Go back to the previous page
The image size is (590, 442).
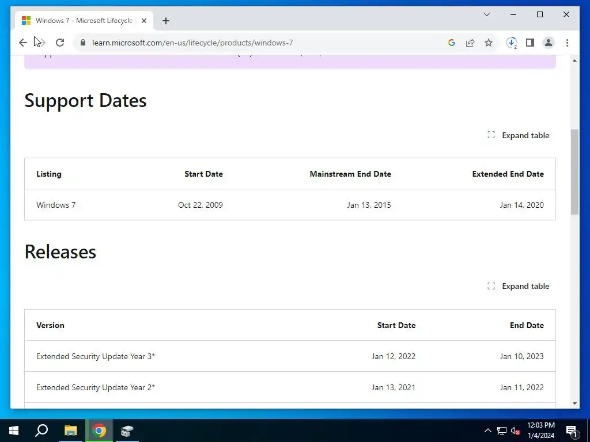point(23,43)
